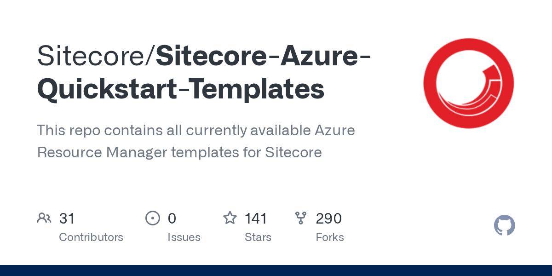Click the fork branch icon

[301, 218]
